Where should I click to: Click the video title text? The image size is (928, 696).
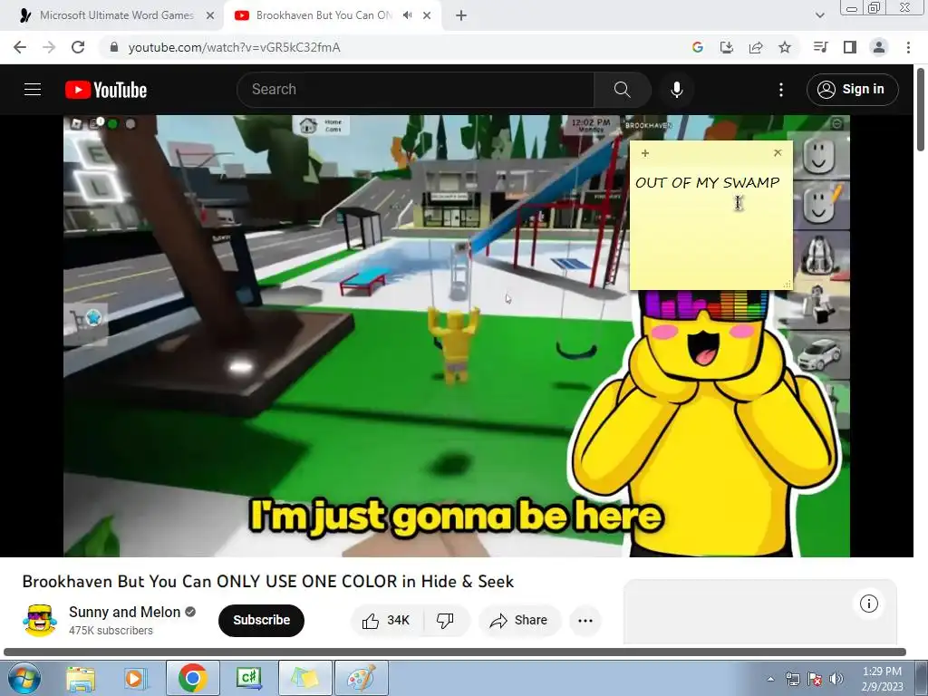tap(268, 581)
